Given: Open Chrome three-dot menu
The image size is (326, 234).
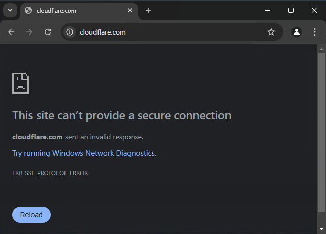Looking at the screenshot, I should pyautogui.click(x=315, y=32).
